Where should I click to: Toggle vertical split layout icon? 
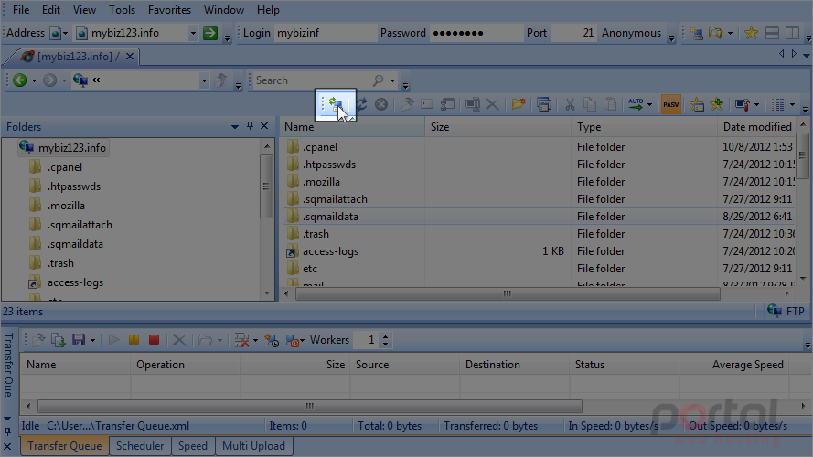click(x=792, y=33)
